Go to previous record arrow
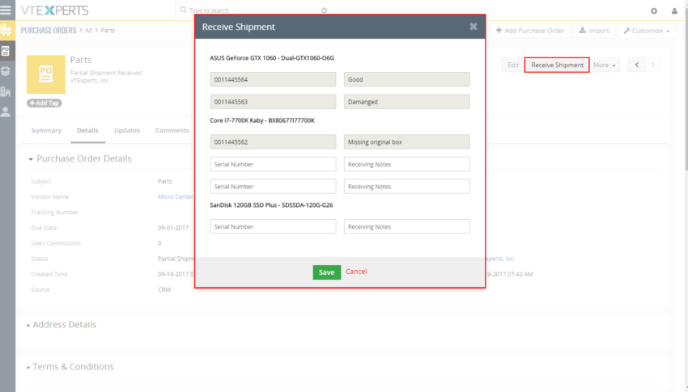Viewport: 688px width, 392px height. [x=637, y=65]
